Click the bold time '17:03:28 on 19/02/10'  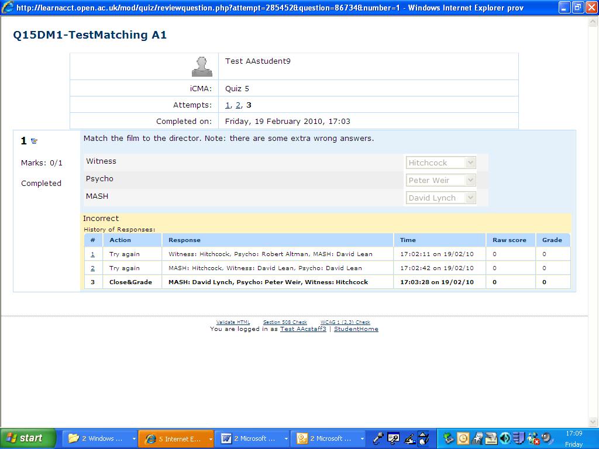pyautogui.click(x=436, y=282)
